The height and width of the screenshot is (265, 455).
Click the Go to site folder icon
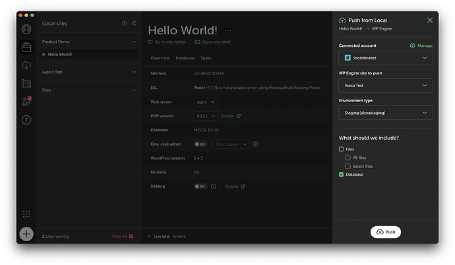pos(150,42)
